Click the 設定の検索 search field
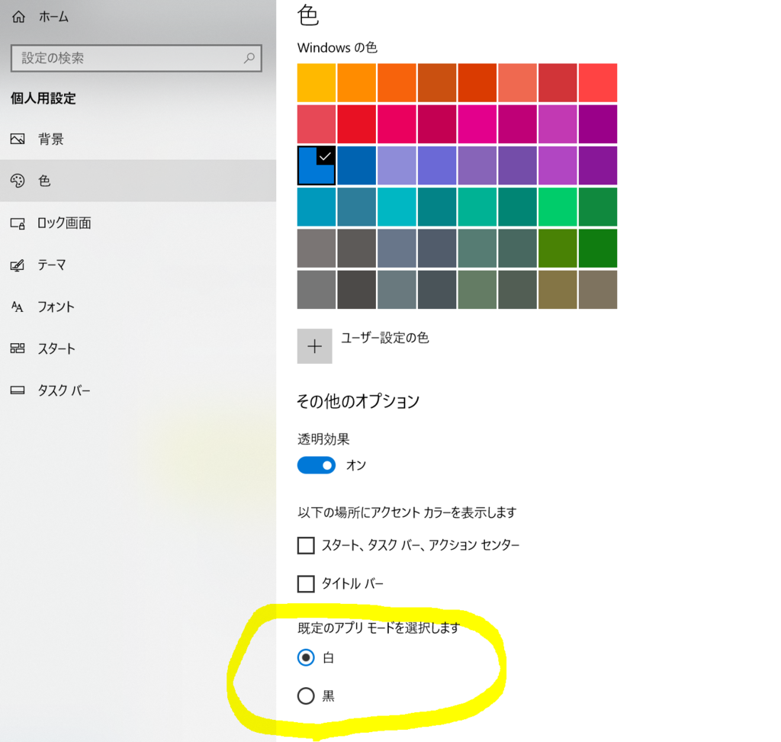Image resolution: width=781 pixels, height=742 pixels. (x=136, y=58)
